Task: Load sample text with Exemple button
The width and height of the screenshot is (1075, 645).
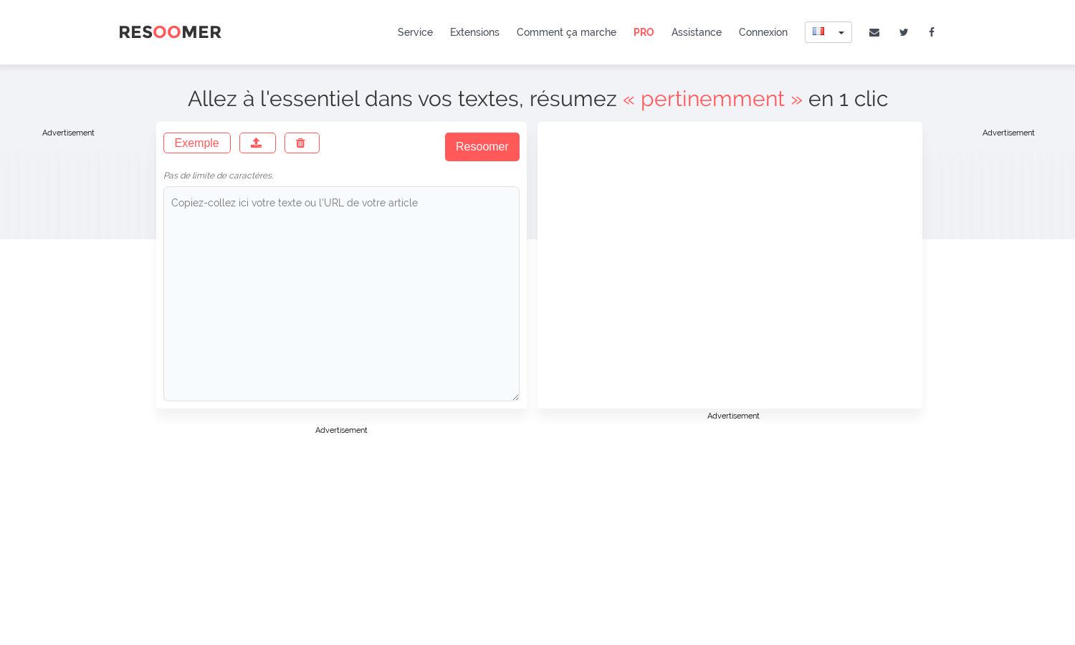Action: pos(197,143)
